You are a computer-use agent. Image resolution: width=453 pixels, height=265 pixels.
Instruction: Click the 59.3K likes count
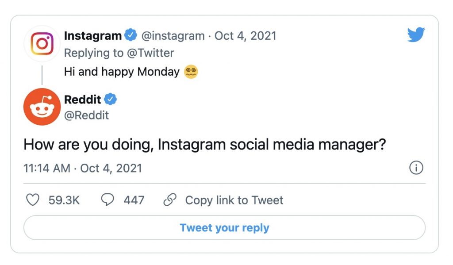coord(64,200)
